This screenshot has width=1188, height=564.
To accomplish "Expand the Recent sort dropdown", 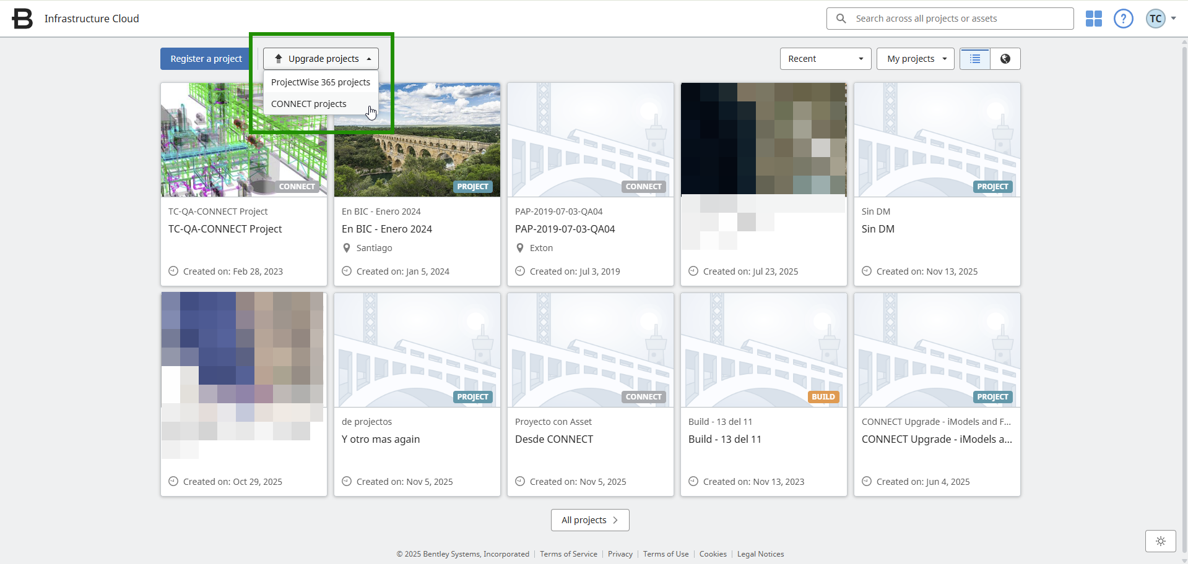I will (825, 59).
